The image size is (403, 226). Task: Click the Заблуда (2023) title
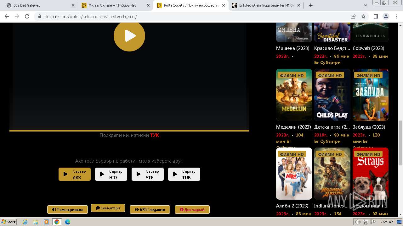[x=369, y=127]
